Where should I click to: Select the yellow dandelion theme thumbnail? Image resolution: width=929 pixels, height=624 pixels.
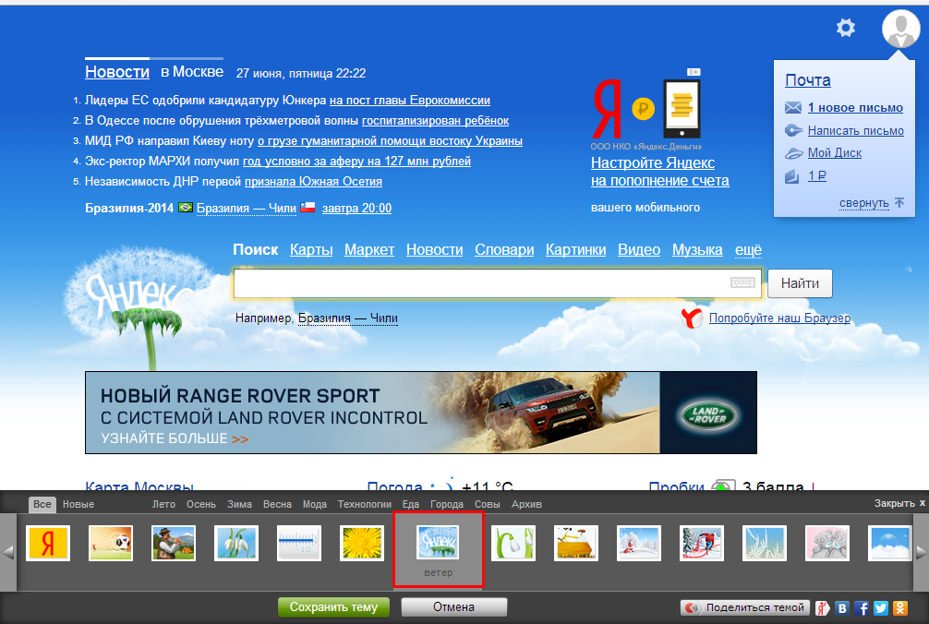click(362, 543)
